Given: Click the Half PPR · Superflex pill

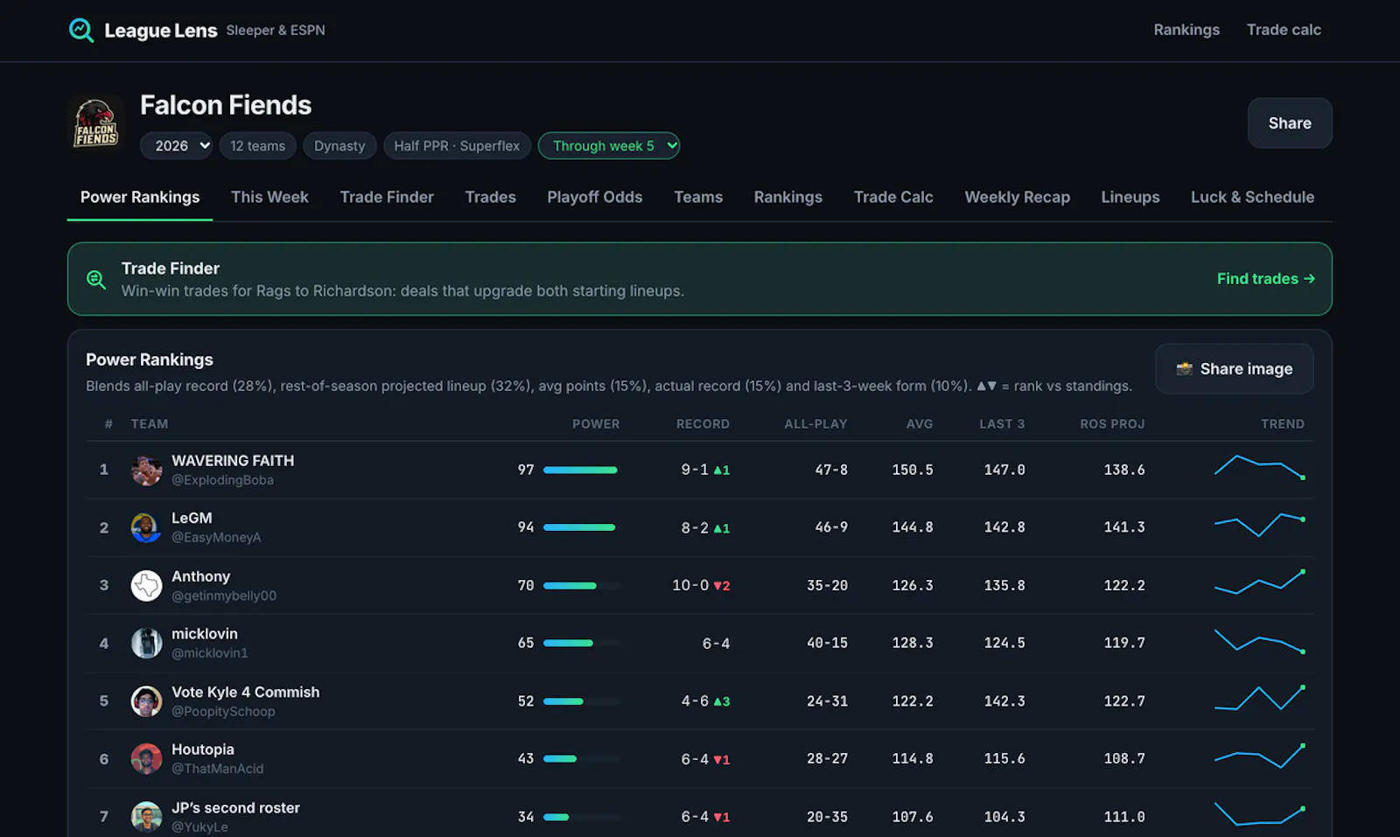Looking at the screenshot, I should [457, 146].
